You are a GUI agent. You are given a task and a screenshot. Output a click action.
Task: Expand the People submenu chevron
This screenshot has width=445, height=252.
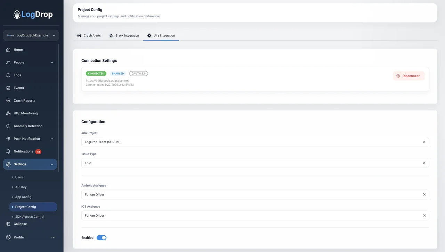pyautogui.click(x=52, y=63)
